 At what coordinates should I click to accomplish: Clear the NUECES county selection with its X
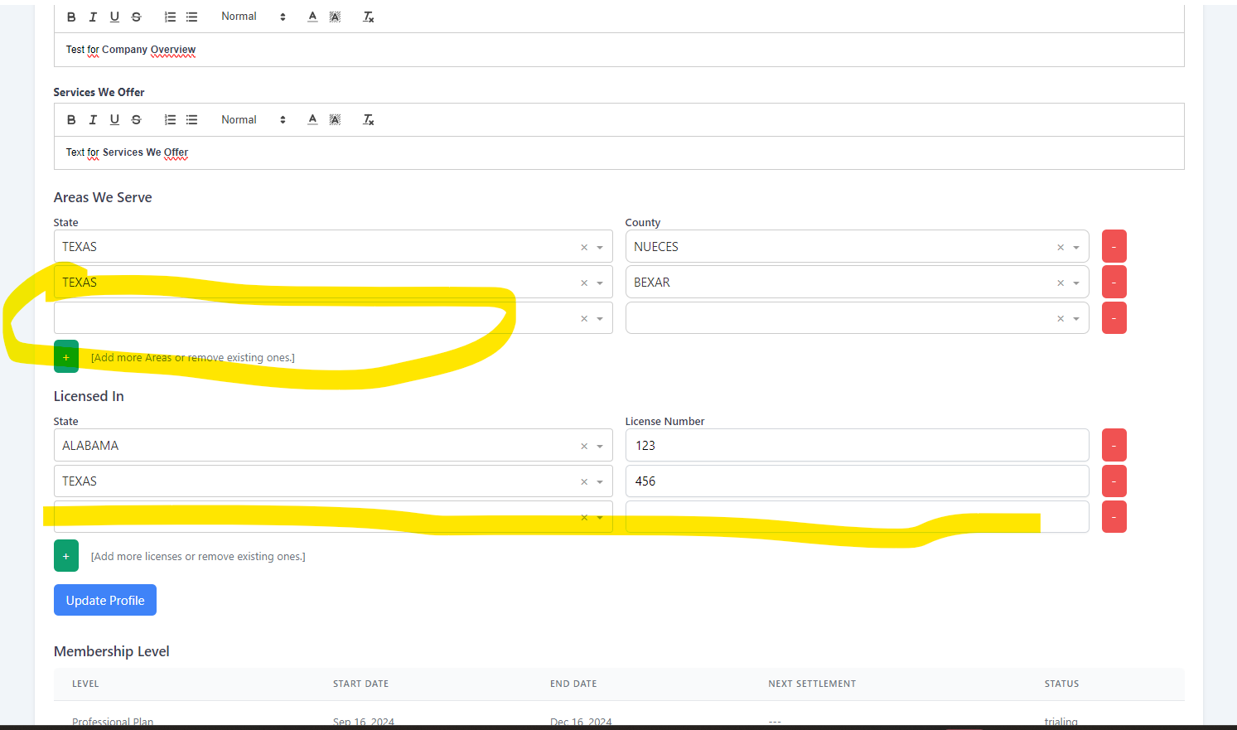(x=1060, y=247)
